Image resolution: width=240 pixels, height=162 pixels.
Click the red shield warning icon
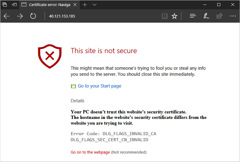[50, 57]
